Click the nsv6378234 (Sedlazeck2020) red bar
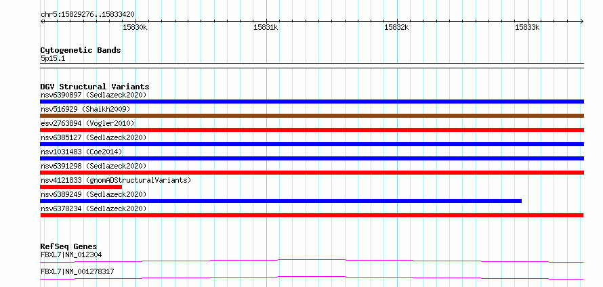The height and width of the screenshot is (287, 603). tap(312, 215)
